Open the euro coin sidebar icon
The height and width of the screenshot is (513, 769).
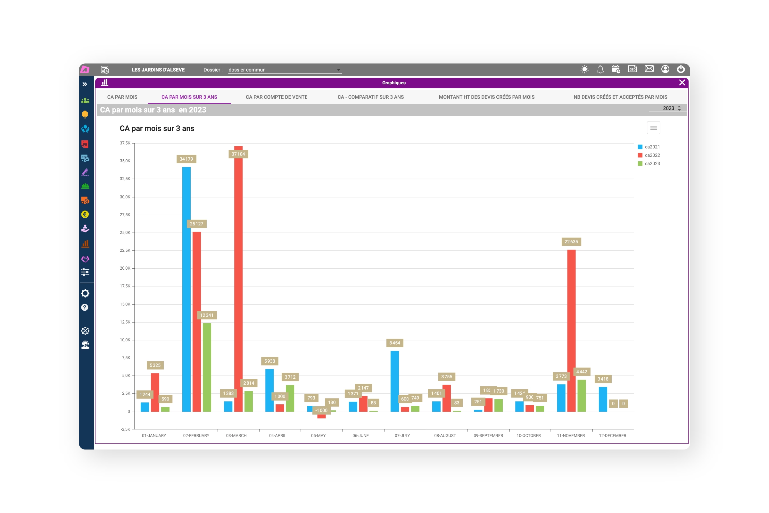tap(85, 214)
